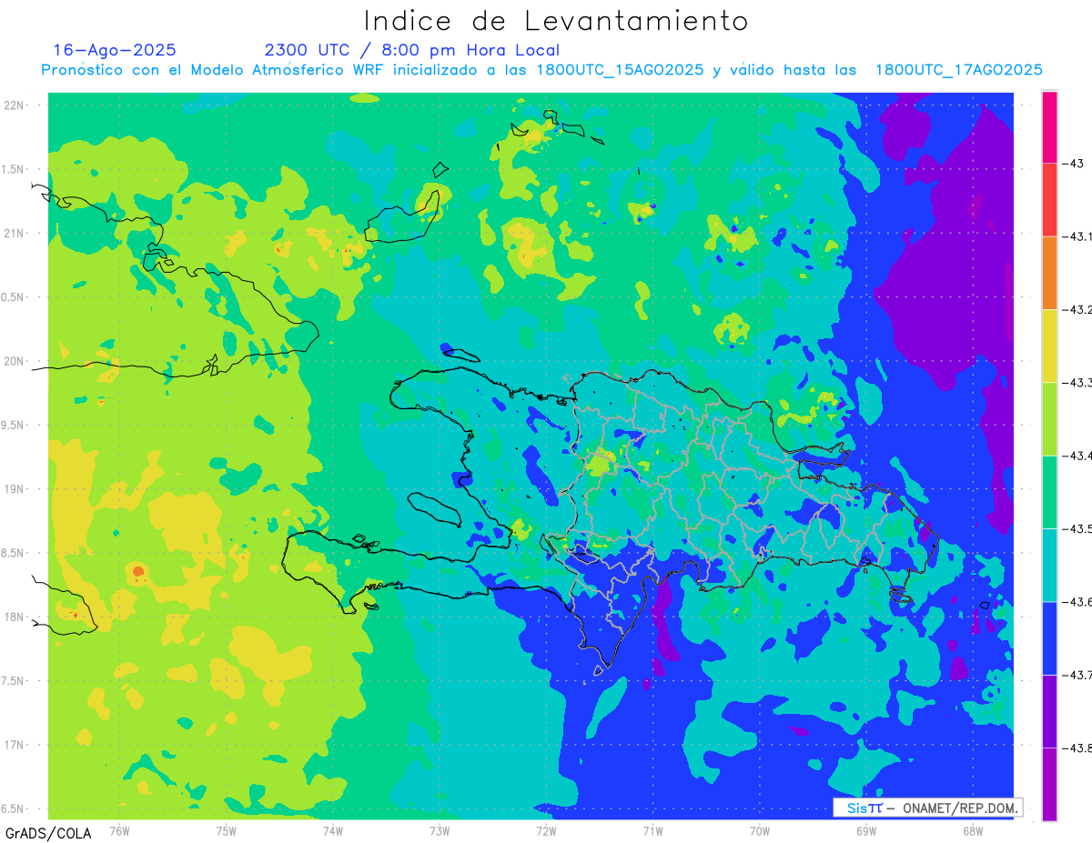Click the '-43.8' color bar value
The width and height of the screenshot is (1092, 843).
1077,747
